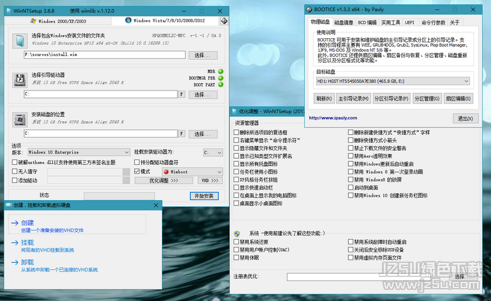Click 扇区编辑(S) button
This screenshot has height=301, width=491.
tap(458, 98)
